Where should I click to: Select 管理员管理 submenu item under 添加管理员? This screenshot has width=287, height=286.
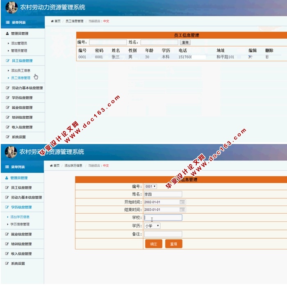(x=19, y=51)
